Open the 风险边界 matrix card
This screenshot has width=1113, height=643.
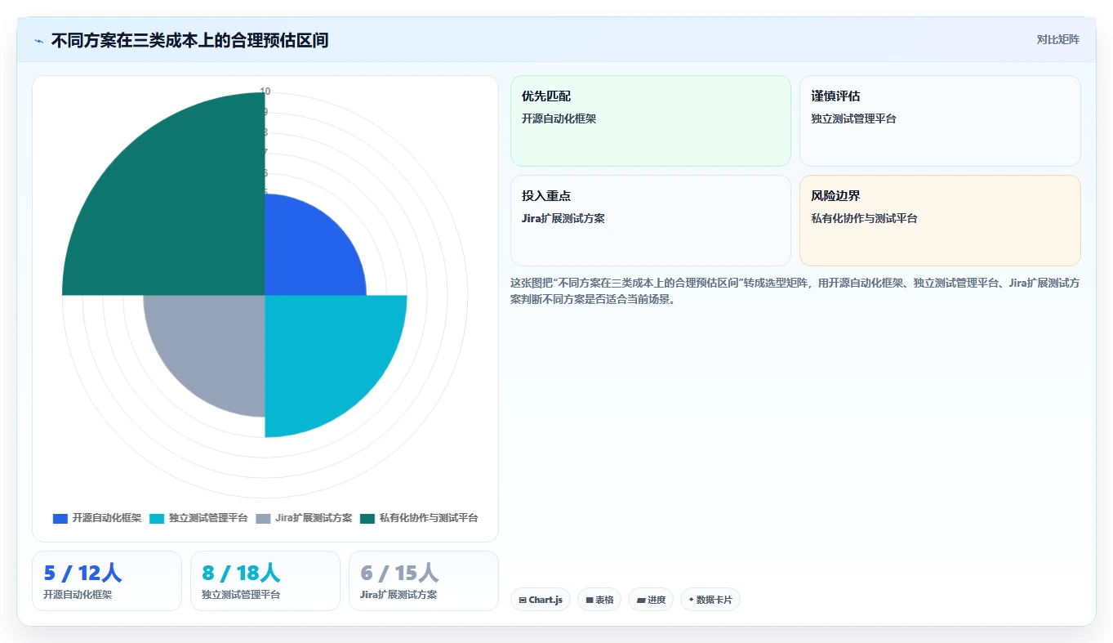tap(940, 221)
